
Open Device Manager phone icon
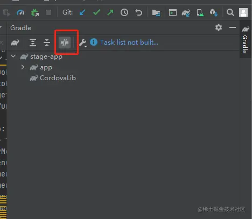200,13
